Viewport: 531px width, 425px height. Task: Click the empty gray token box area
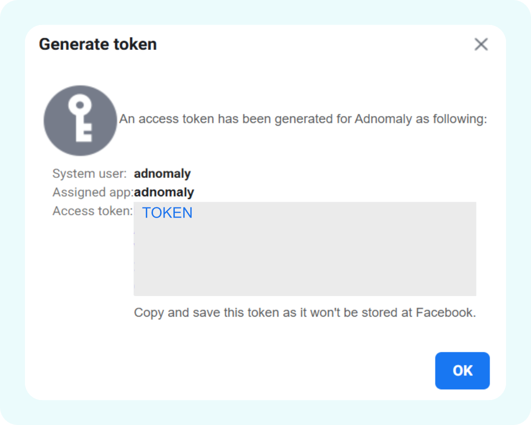(305, 259)
